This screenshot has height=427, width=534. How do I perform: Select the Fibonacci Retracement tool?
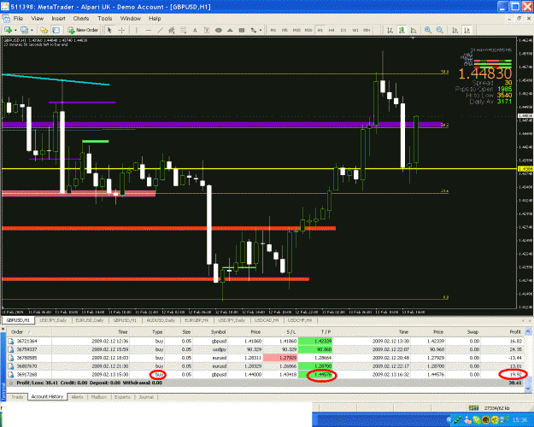(x=183, y=30)
